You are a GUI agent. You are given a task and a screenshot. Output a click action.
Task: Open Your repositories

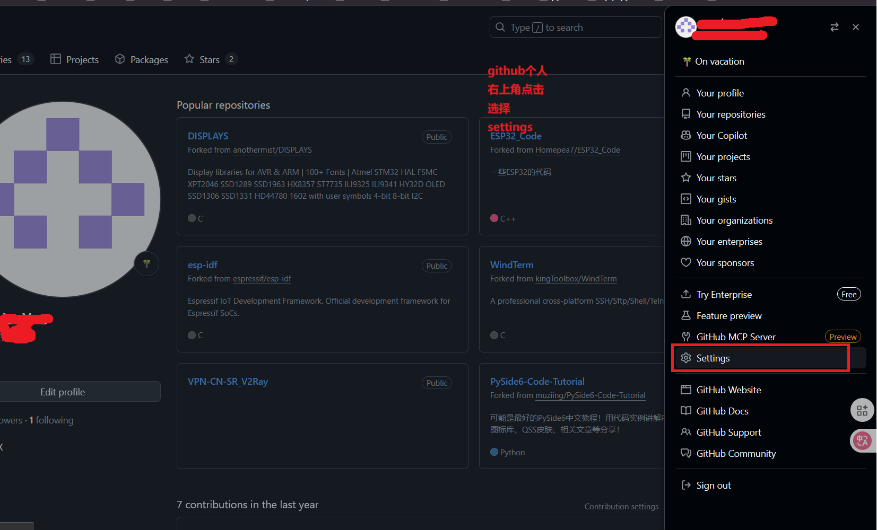coord(770,114)
